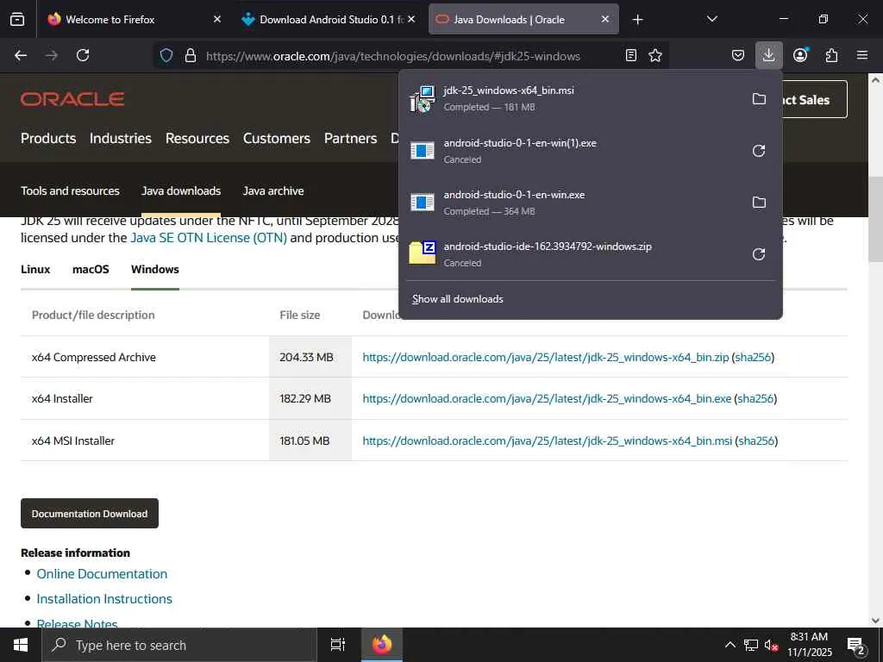Click in the address bar URL
The height and width of the screenshot is (662, 883).
392,56
